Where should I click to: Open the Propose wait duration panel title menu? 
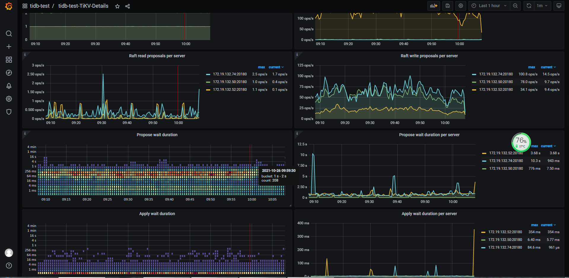click(x=157, y=135)
